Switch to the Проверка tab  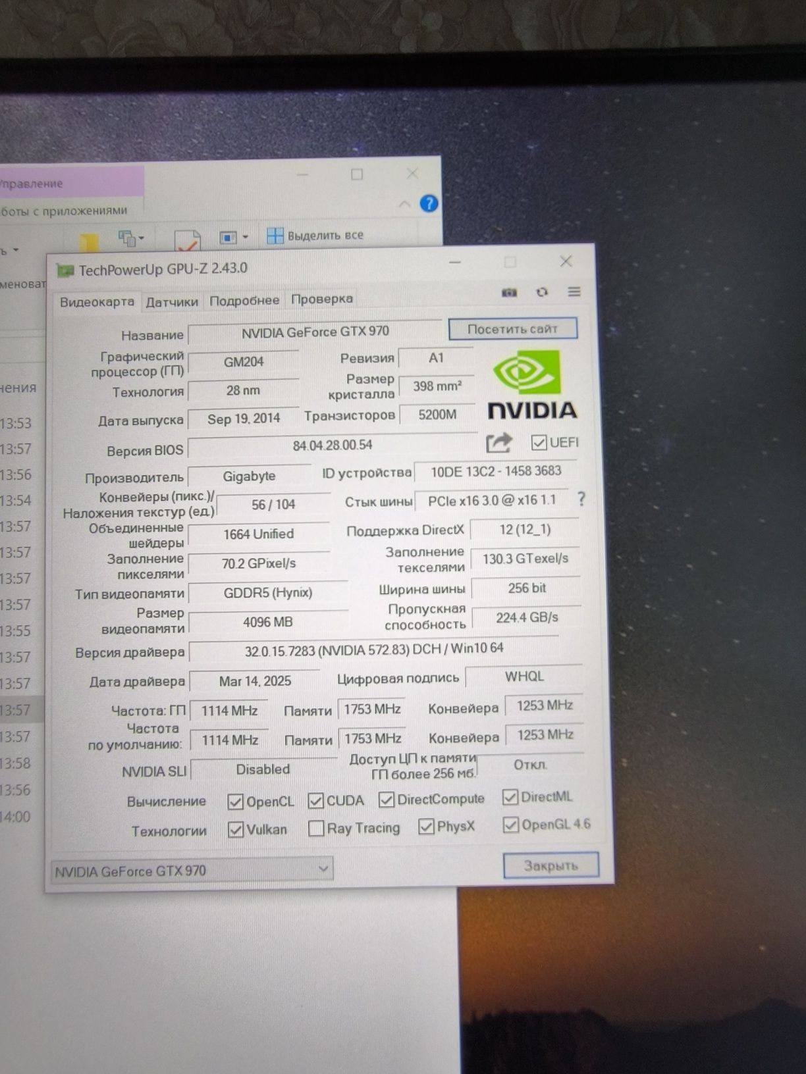pyautogui.click(x=322, y=299)
